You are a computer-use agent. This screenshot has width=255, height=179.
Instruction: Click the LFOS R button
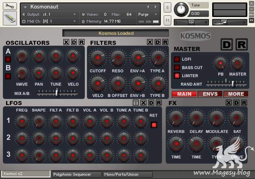[x=159, y=103]
